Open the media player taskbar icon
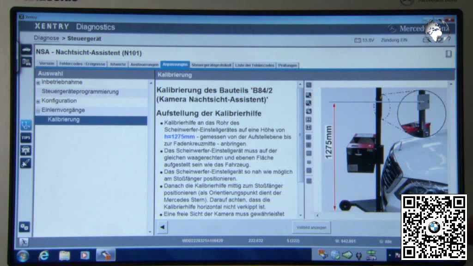 [85, 255]
